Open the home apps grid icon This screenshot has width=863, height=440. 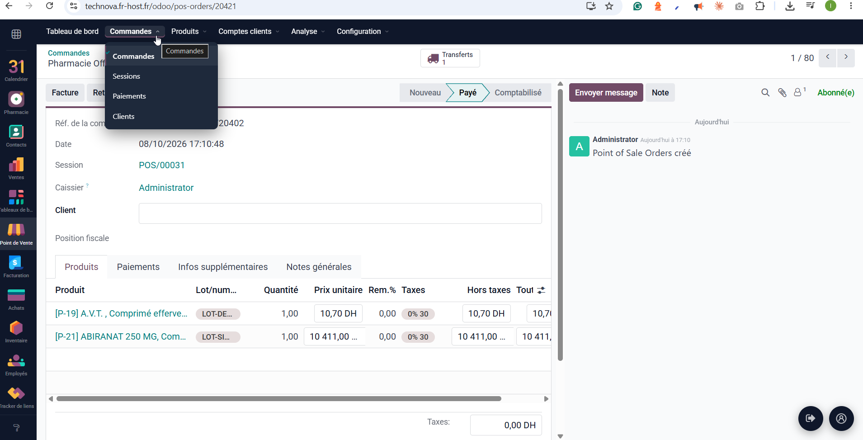pyautogui.click(x=16, y=34)
